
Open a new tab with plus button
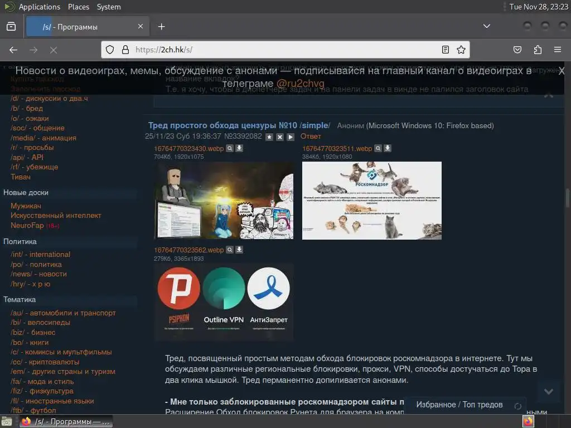[x=161, y=27]
